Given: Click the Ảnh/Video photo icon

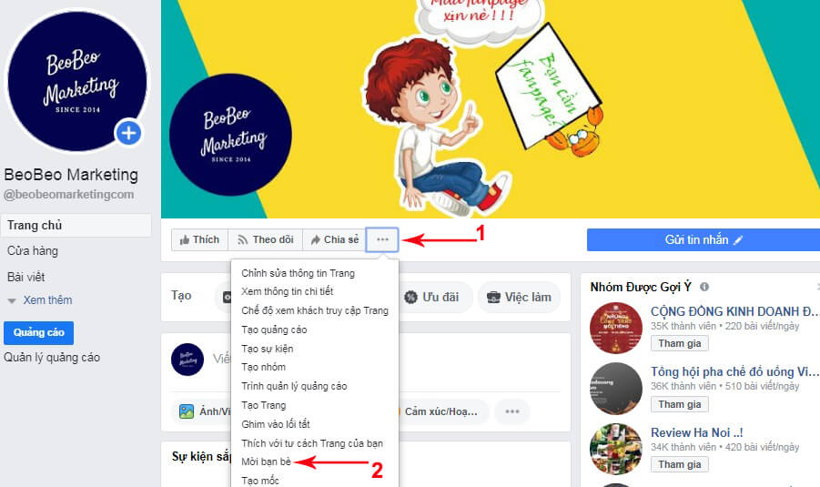Looking at the screenshot, I should coord(187,411).
